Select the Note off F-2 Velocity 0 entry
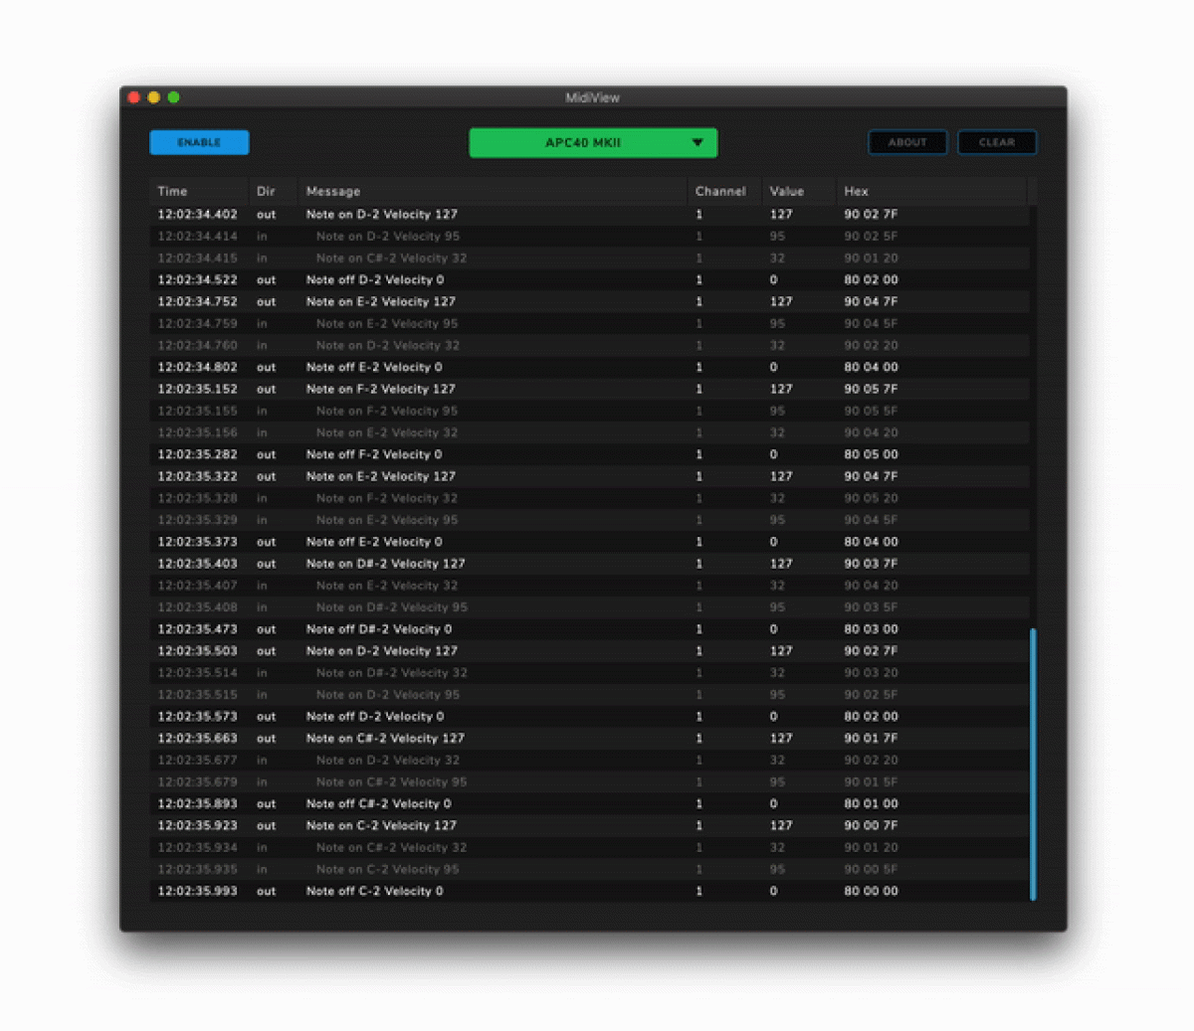The height and width of the screenshot is (1031, 1194). pos(380,454)
